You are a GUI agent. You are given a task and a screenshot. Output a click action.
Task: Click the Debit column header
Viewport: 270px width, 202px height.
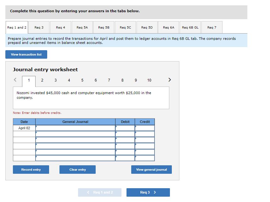tap(125, 122)
